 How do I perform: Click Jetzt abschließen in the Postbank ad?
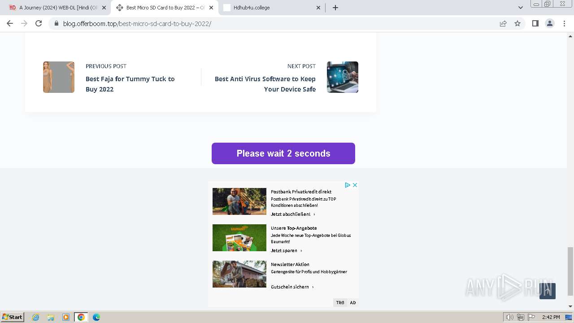[293, 214]
